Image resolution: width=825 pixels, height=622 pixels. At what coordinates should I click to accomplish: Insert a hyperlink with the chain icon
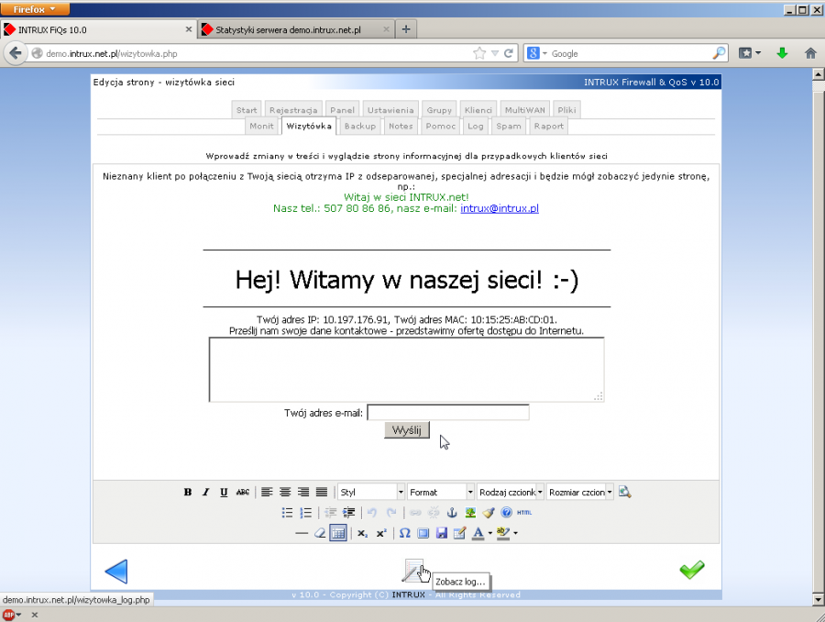click(415, 513)
